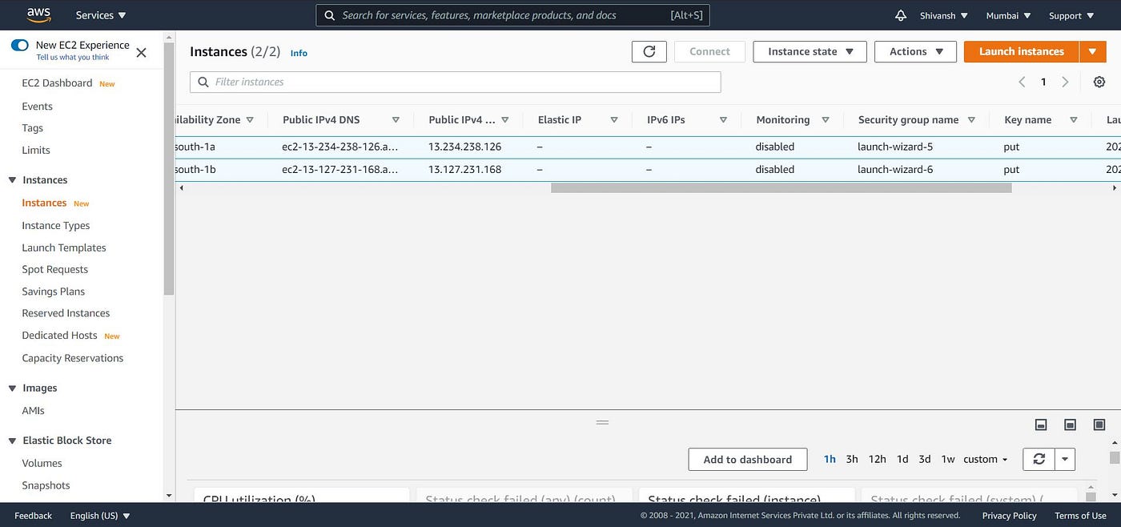Grab the panel resize handle

(x=603, y=422)
